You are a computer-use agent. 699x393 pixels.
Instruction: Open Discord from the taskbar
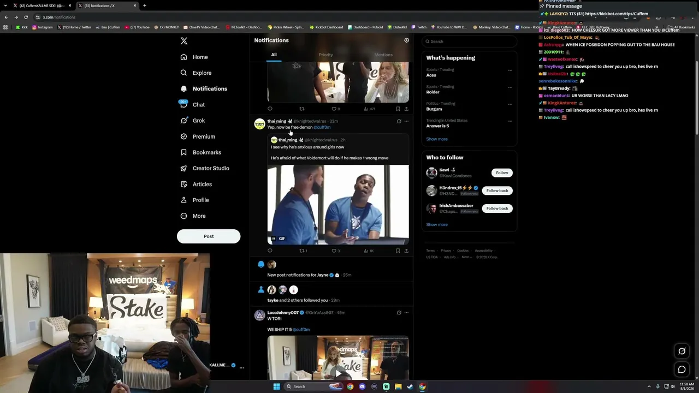362,386
